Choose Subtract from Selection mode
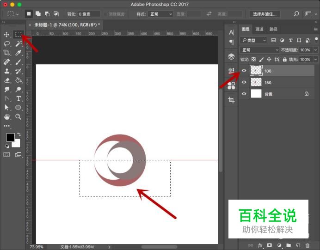 (x=47, y=14)
